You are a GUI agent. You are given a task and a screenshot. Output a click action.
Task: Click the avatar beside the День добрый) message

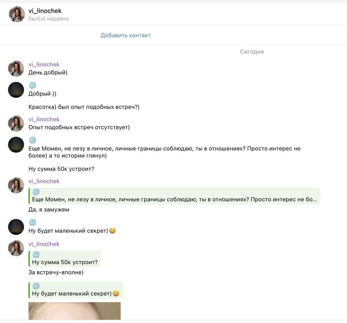(16, 68)
